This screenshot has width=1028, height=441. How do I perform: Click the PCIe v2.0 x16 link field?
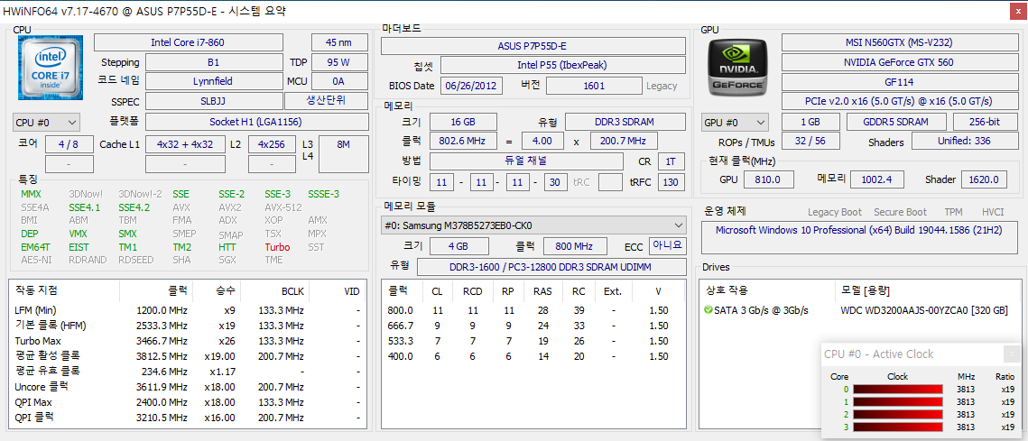(x=898, y=102)
